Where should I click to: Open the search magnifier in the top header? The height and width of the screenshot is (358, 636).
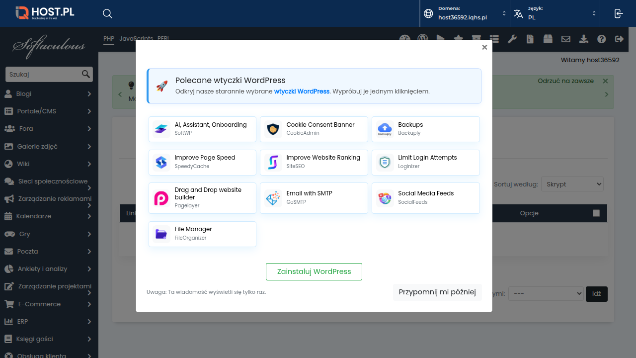(x=107, y=13)
